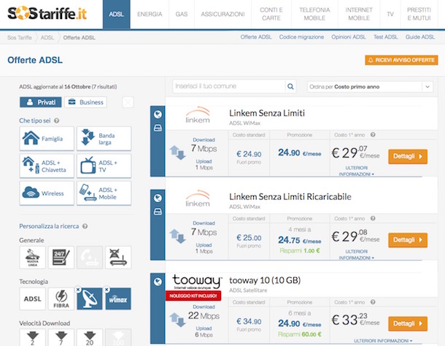Switch to the Privati tab
Screen dimensions: 445x346
(41, 102)
